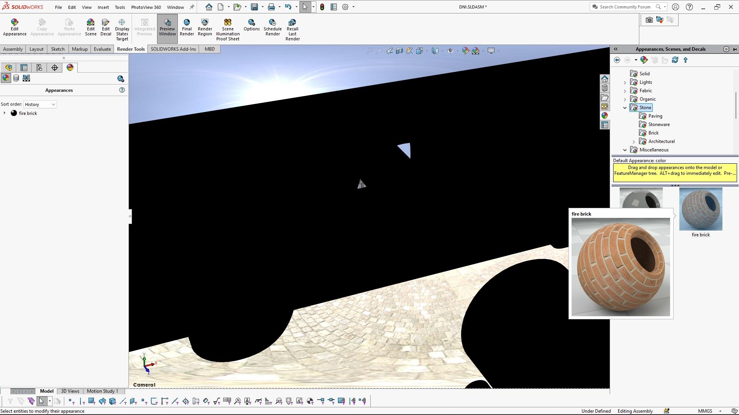
Task: Select Display States Target
Action: pyautogui.click(x=122, y=30)
